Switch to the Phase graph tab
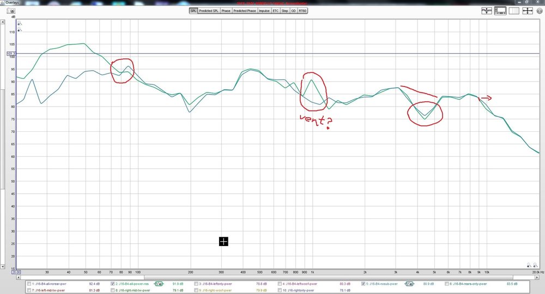This screenshot has width=545, height=294. 226,11
